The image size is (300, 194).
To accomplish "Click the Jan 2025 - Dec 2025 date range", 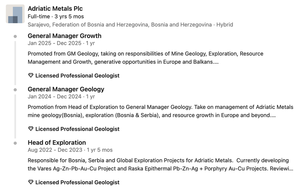I will [54, 43].
